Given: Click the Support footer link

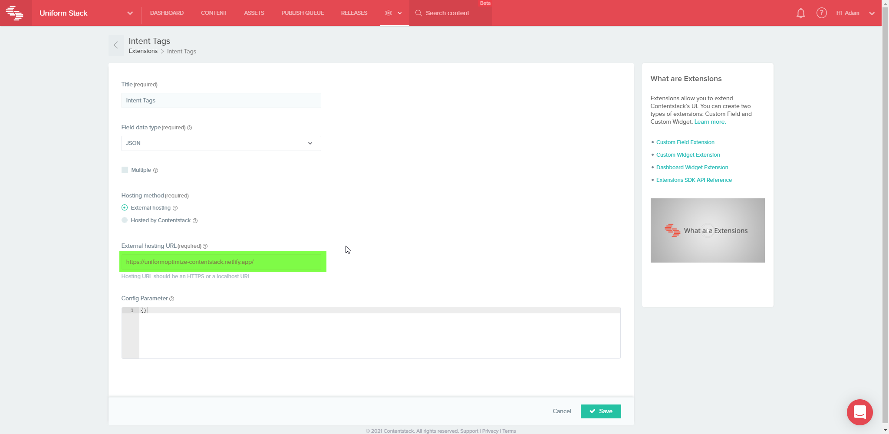Looking at the screenshot, I should 469,431.
